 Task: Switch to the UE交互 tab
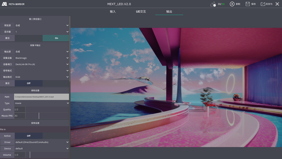pyautogui.click(x=141, y=12)
